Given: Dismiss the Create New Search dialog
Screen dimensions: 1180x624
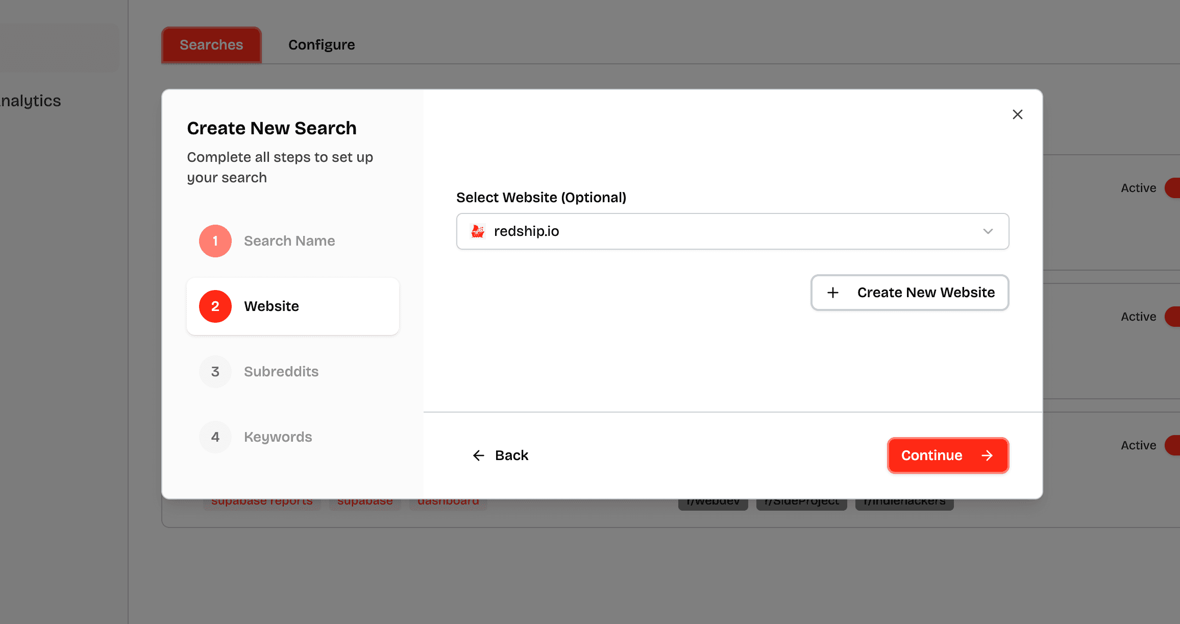Looking at the screenshot, I should pyautogui.click(x=1018, y=114).
